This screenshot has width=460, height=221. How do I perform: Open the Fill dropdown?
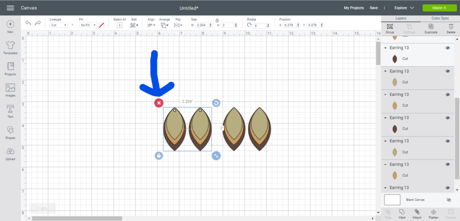pos(88,26)
